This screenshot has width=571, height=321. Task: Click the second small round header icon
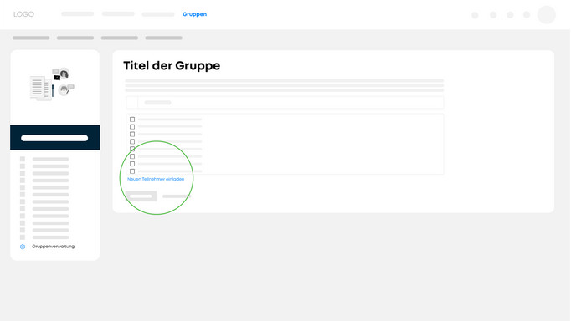[493, 15]
